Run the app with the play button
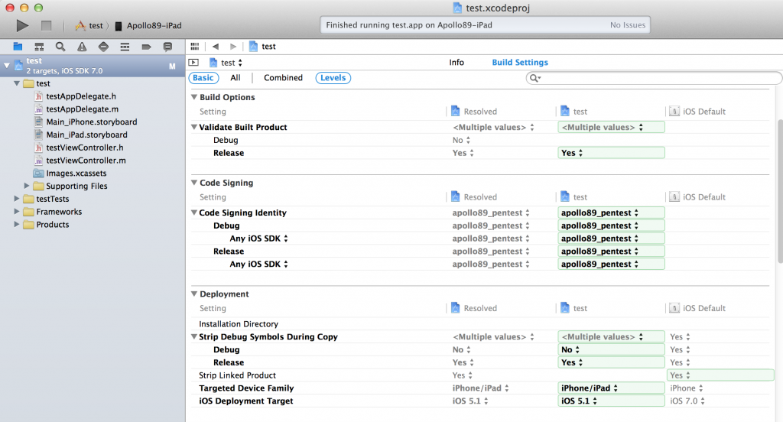 click(22, 25)
